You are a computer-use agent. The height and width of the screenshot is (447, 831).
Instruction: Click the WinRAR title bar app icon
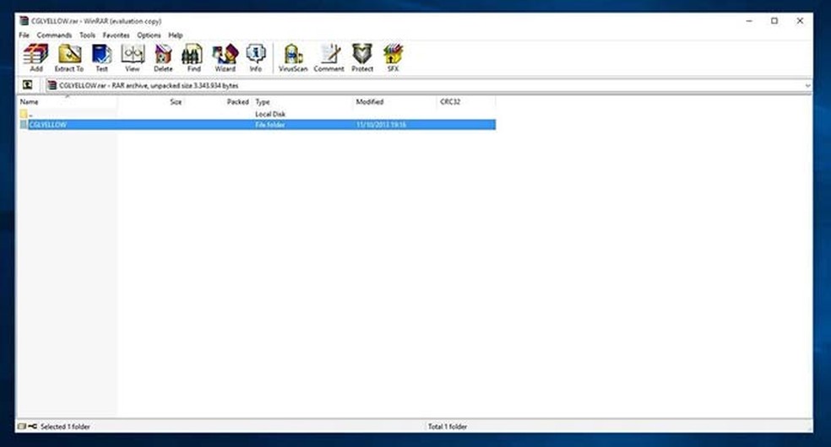[x=24, y=21]
